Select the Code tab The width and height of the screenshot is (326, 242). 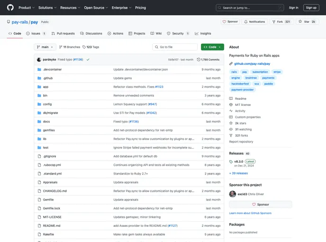[15, 34]
